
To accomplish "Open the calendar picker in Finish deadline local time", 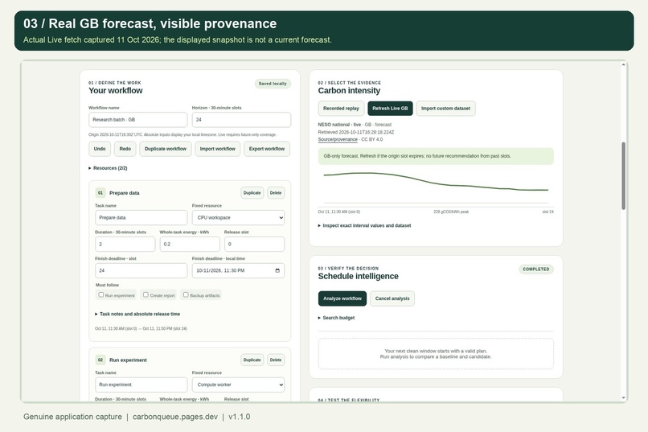I will [x=277, y=270].
